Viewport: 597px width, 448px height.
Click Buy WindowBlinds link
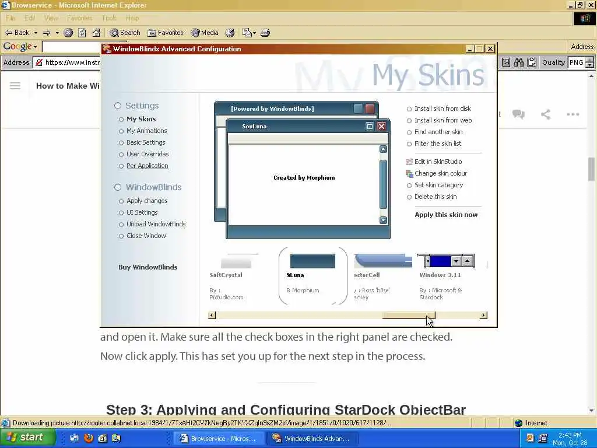[x=148, y=267]
